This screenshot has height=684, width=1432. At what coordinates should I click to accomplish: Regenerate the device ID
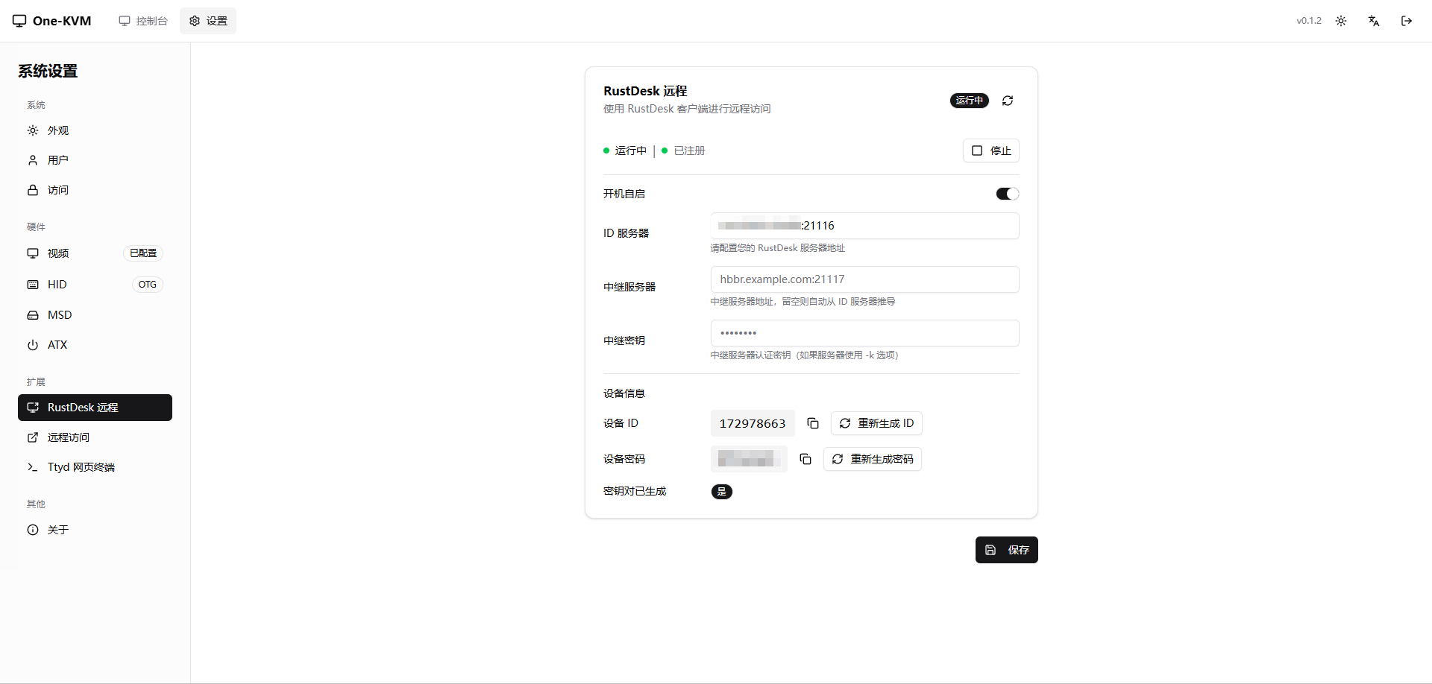pos(876,423)
